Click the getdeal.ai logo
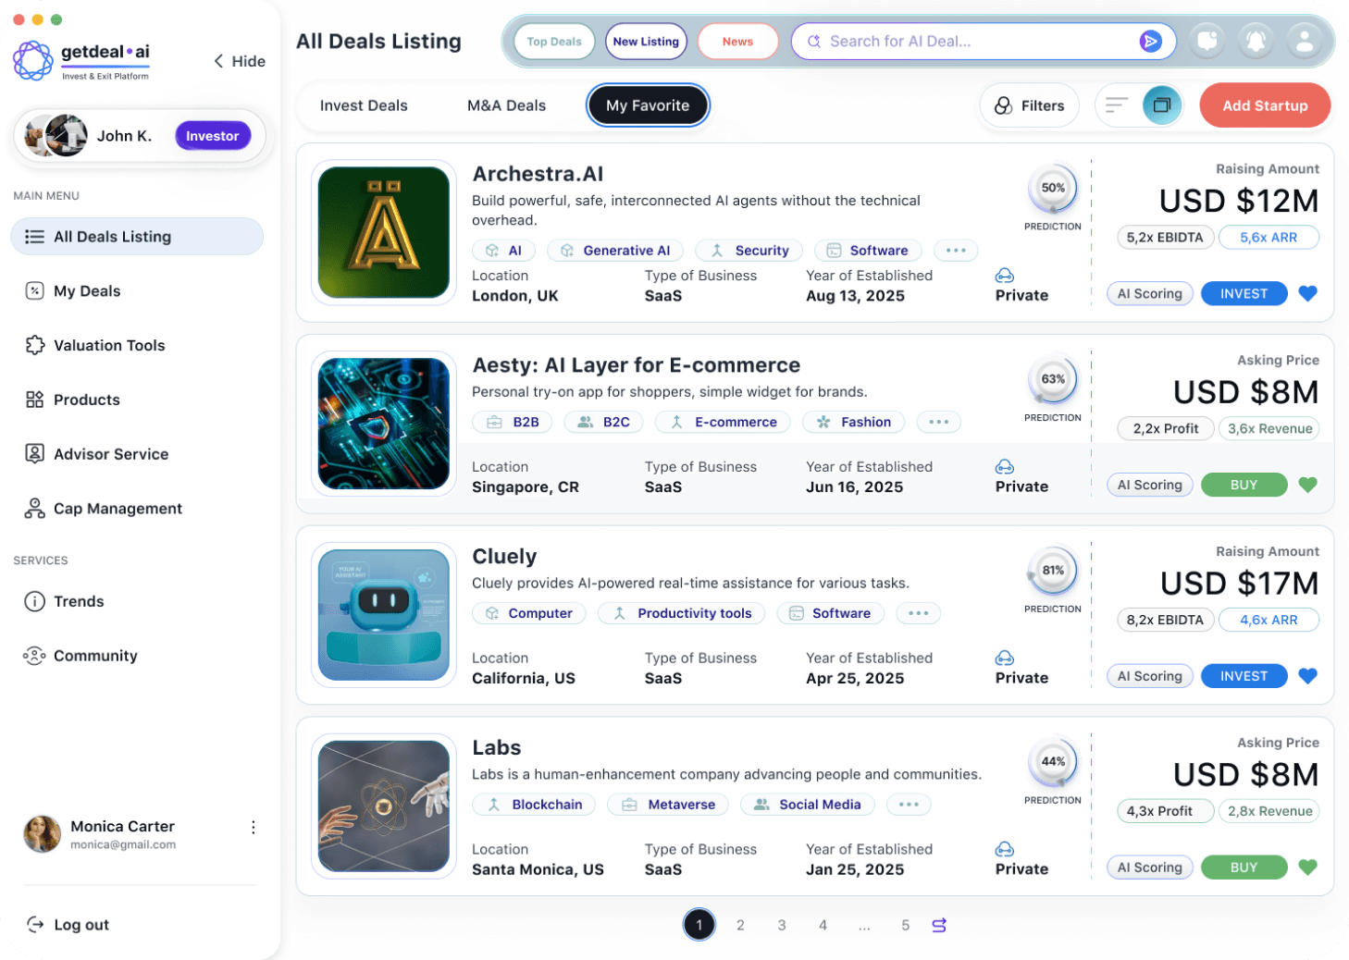The width and height of the screenshot is (1349, 960). pos(81,60)
